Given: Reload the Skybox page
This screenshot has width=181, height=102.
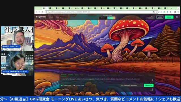Looking at the screenshot, I should [x=42, y=12].
